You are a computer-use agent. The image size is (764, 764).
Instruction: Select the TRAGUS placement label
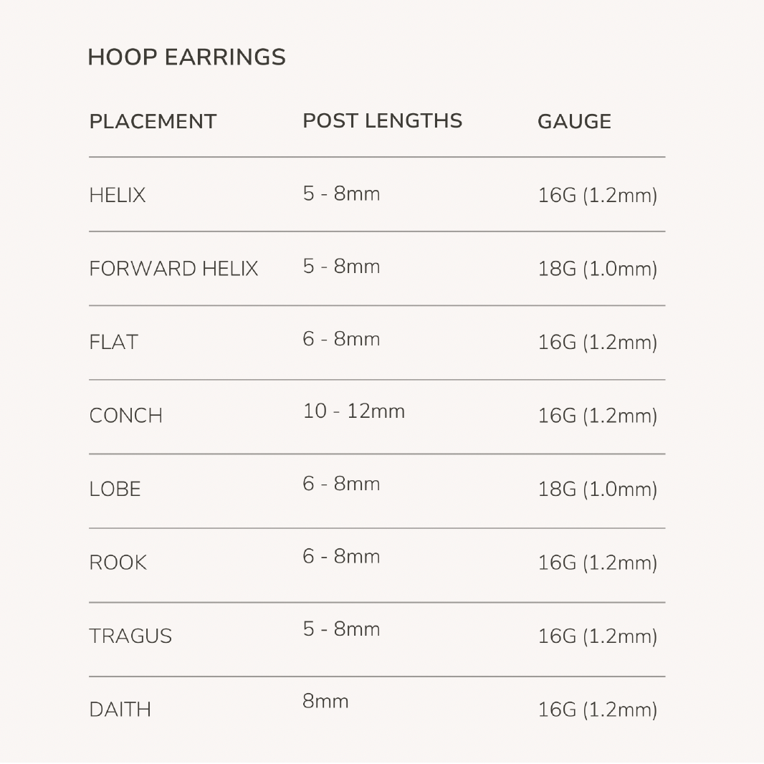click(130, 636)
